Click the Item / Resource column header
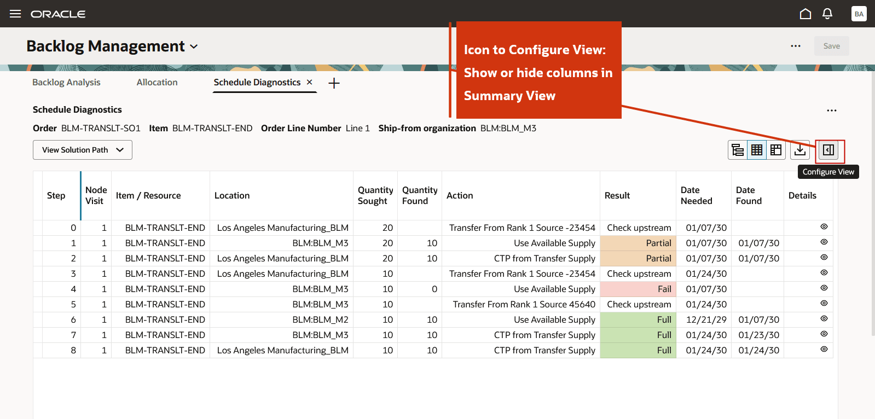This screenshot has width=875, height=419. tap(160, 196)
